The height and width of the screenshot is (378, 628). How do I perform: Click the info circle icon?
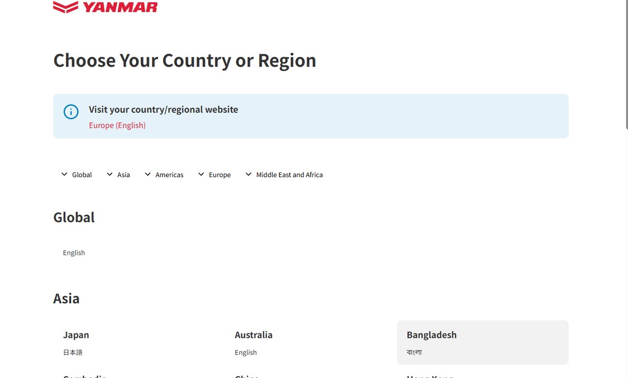[71, 112]
